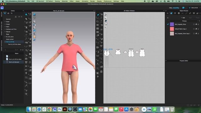The height and width of the screenshot is (113, 201).
Task: Open the Materials menu
Action: 65,1
